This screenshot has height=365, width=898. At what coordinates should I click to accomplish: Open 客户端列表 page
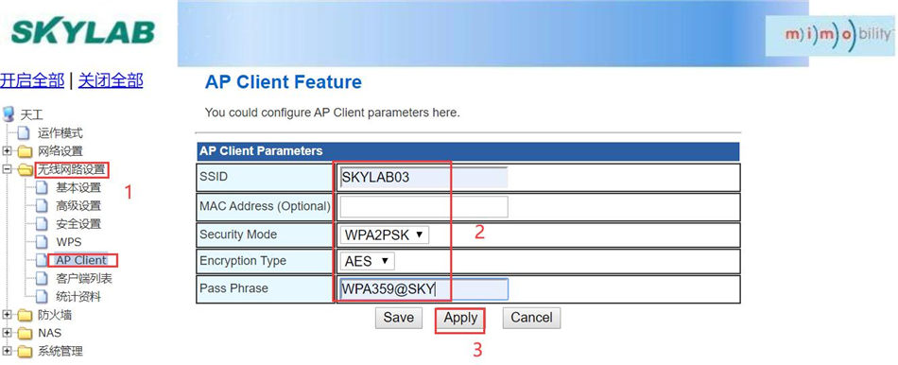(x=84, y=278)
